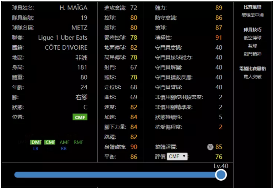This screenshot has width=273, height=189.
Task: Click the 守門員臂展 label
Action: click(x=169, y=87)
